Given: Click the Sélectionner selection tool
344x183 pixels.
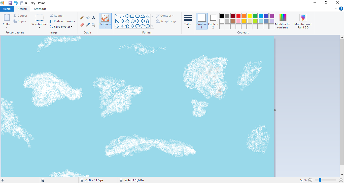Looking at the screenshot, I should coord(39,20).
